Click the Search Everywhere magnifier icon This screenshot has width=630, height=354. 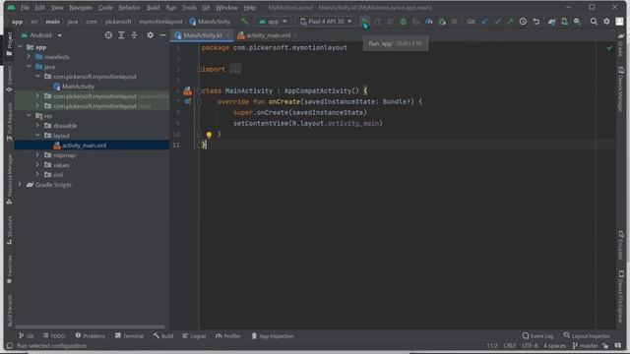pyautogui.click(x=594, y=22)
